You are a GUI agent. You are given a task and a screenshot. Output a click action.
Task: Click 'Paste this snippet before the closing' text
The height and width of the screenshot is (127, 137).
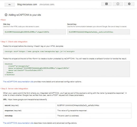pos(33,46)
